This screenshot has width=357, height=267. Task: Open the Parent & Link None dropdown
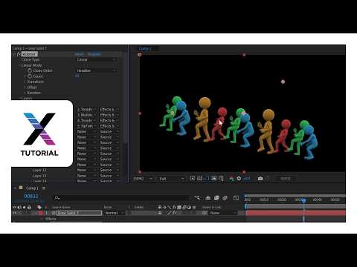click(x=223, y=213)
